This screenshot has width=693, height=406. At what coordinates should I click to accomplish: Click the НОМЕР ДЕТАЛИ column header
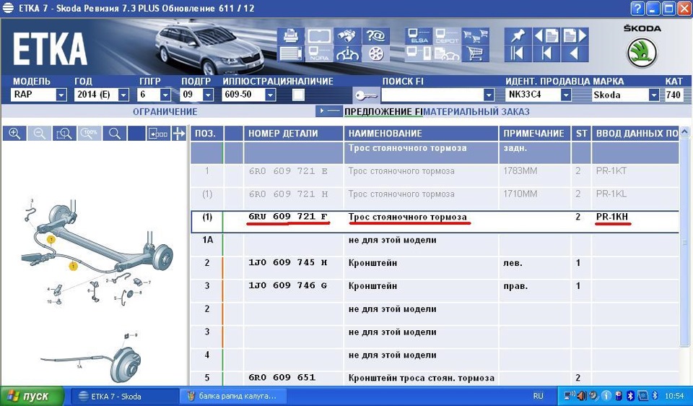coord(294,133)
